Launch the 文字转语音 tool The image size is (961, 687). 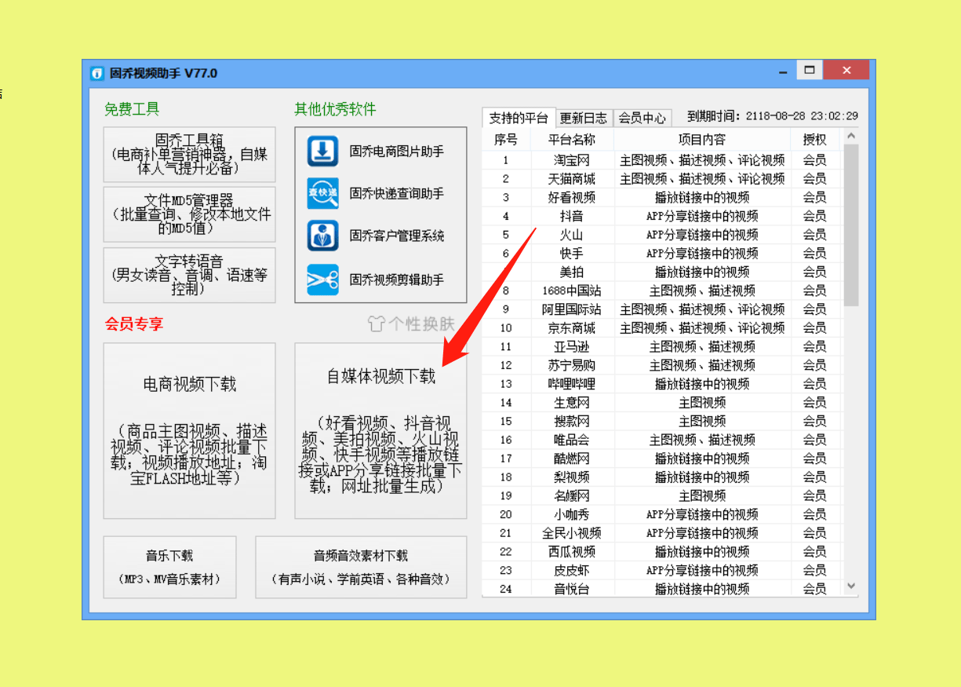click(x=189, y=275)
